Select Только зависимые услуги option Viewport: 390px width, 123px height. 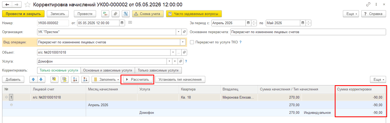158,70
